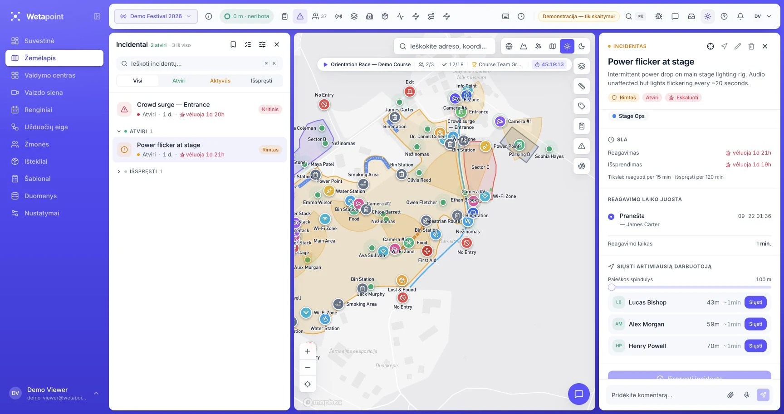This screenshot has width=784, height=414.
Task: Locate incident with the crosshair target icon
Action: pos(710,46)
